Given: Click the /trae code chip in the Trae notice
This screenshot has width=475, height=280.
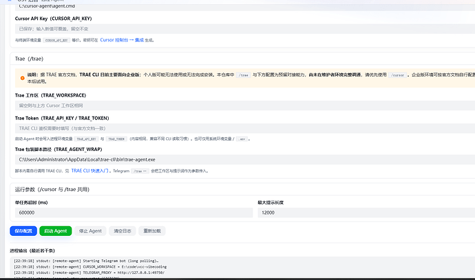Looking at the screenshot, I should (243, 75).
